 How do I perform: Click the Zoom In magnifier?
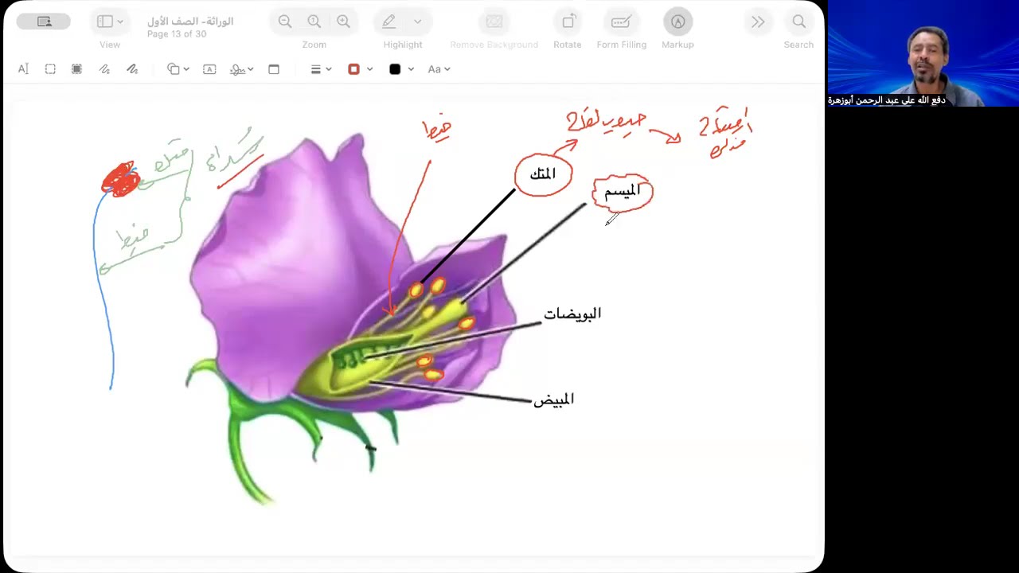click(343, 21)
